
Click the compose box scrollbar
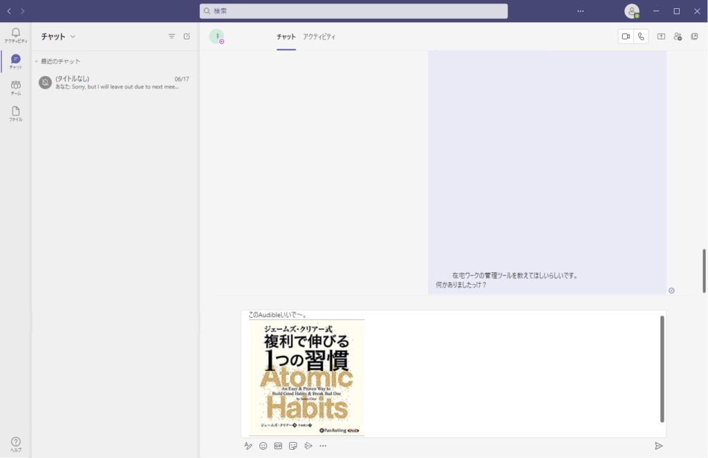pyautogui.click(x=662, y=369)
